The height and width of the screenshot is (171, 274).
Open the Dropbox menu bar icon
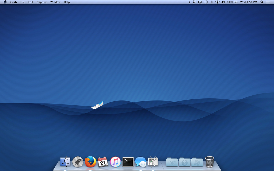[x=194, y=2]
